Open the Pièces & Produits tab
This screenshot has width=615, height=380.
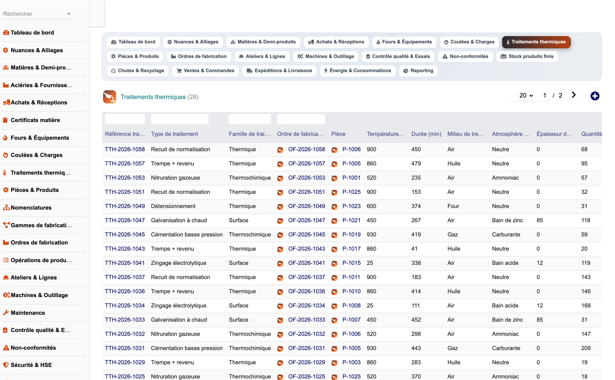click(135, 56)
